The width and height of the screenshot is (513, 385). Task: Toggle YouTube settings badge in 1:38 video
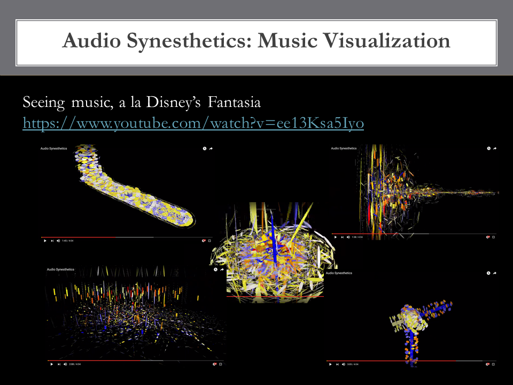(487, 237)
